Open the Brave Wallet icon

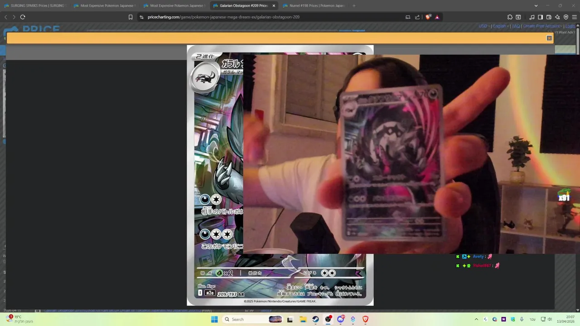coord(549,17)
